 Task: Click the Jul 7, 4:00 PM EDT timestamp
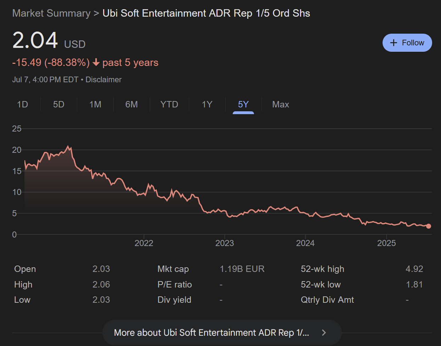pos(45,80)
